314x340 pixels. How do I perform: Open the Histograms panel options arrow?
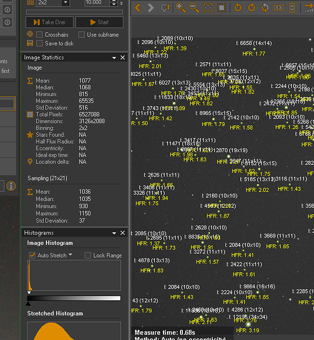coord(114,233)
